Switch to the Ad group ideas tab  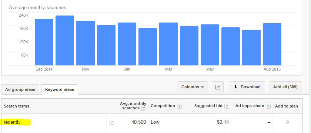click(20, 89)
